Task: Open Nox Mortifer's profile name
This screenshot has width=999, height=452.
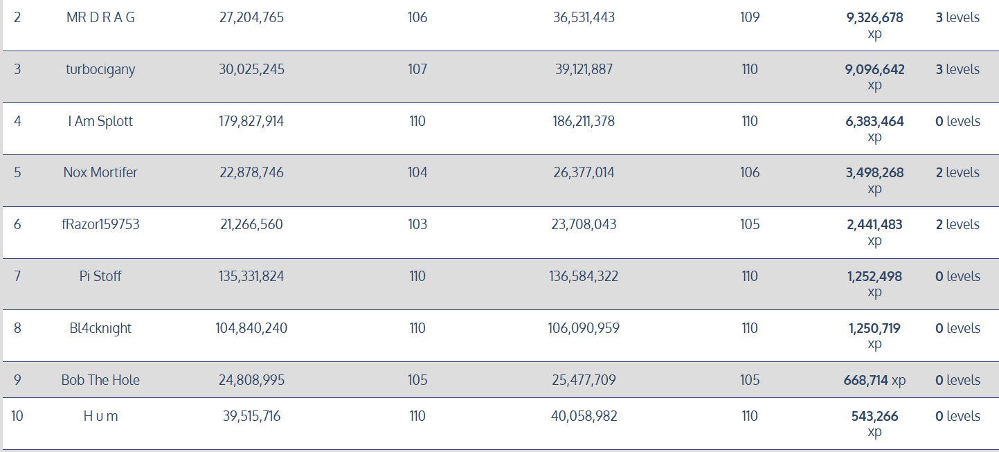Action: [x=100, y=173]
